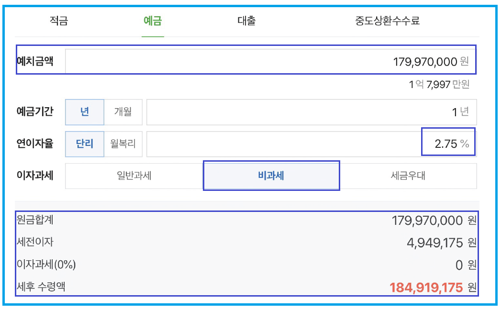Choose 일반과세 tax option
This screenshot has height=310, width=501.
[134, 176]
